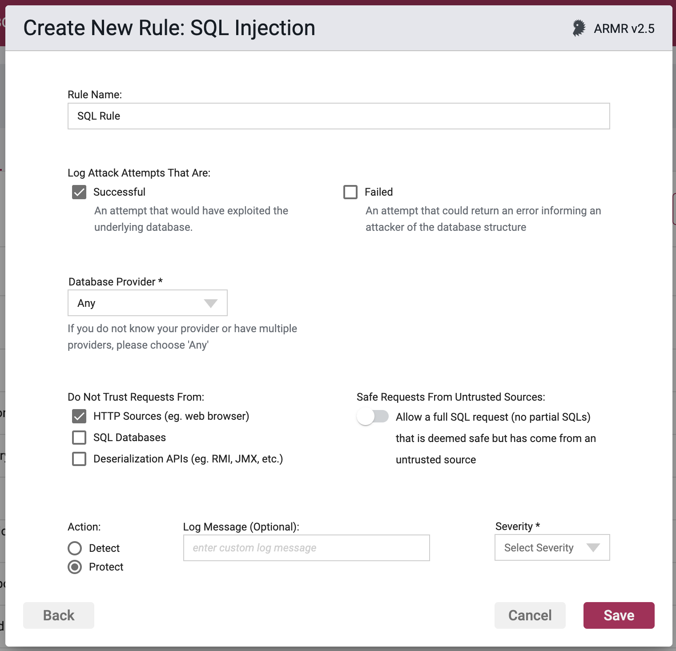Click the Severity dropdown arrow icon

point(593,547)
